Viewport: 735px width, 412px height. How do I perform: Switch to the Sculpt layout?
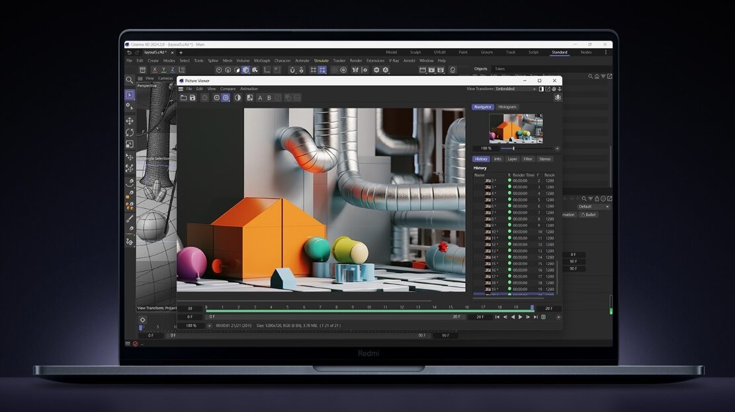(x=415, y=52)
